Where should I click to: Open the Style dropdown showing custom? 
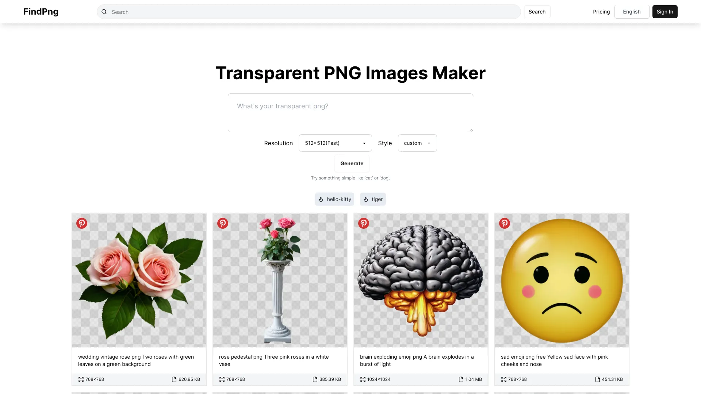(417, 143)
